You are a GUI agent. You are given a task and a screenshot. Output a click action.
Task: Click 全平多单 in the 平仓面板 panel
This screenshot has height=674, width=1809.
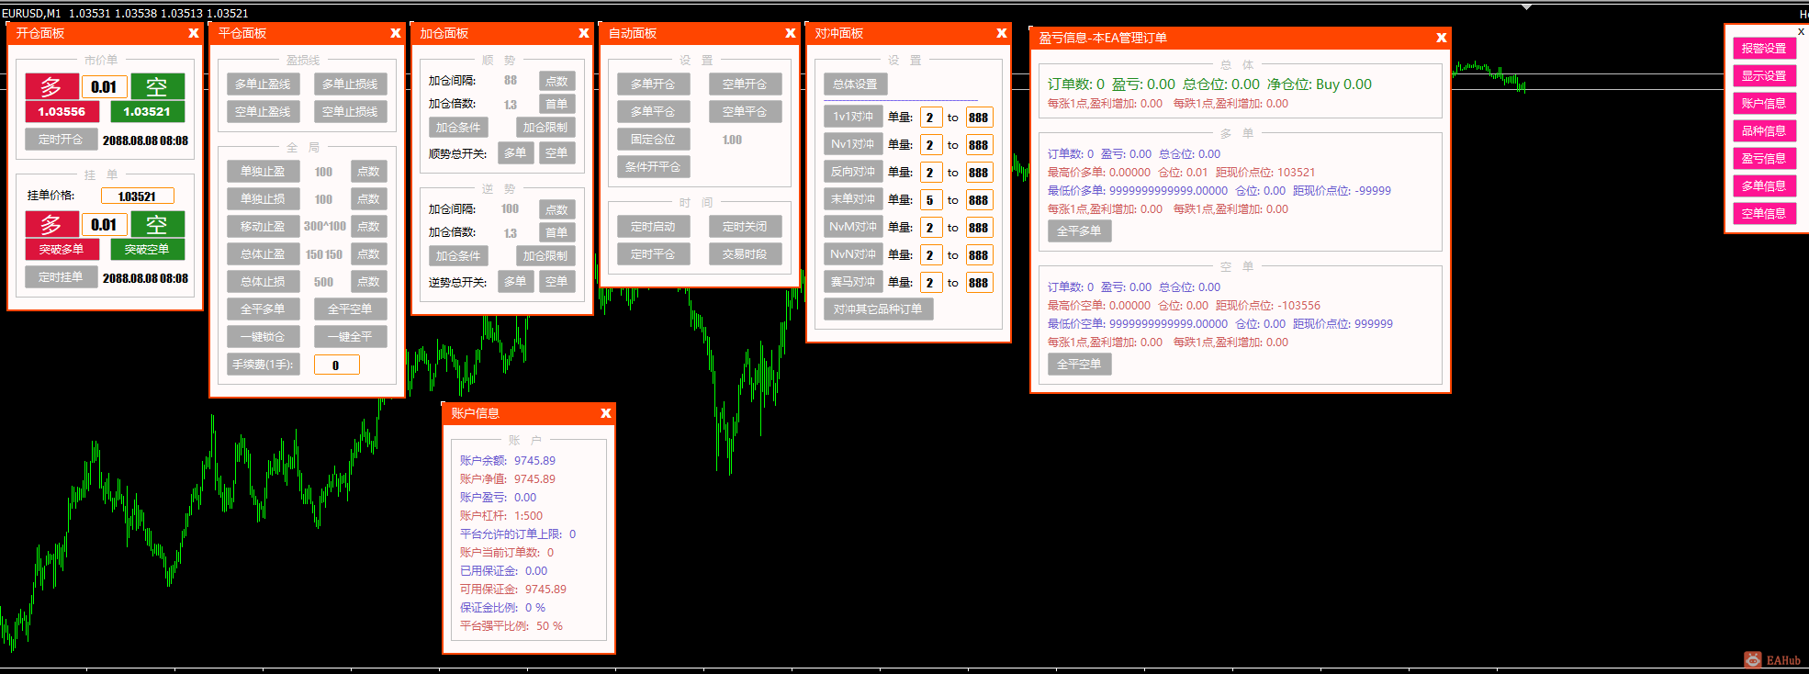tap(263, 309)
